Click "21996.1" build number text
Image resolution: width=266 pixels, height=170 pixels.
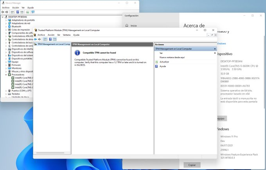coord(225,150)
